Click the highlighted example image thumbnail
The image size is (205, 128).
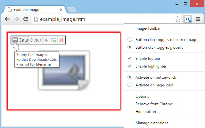point(64,70)
